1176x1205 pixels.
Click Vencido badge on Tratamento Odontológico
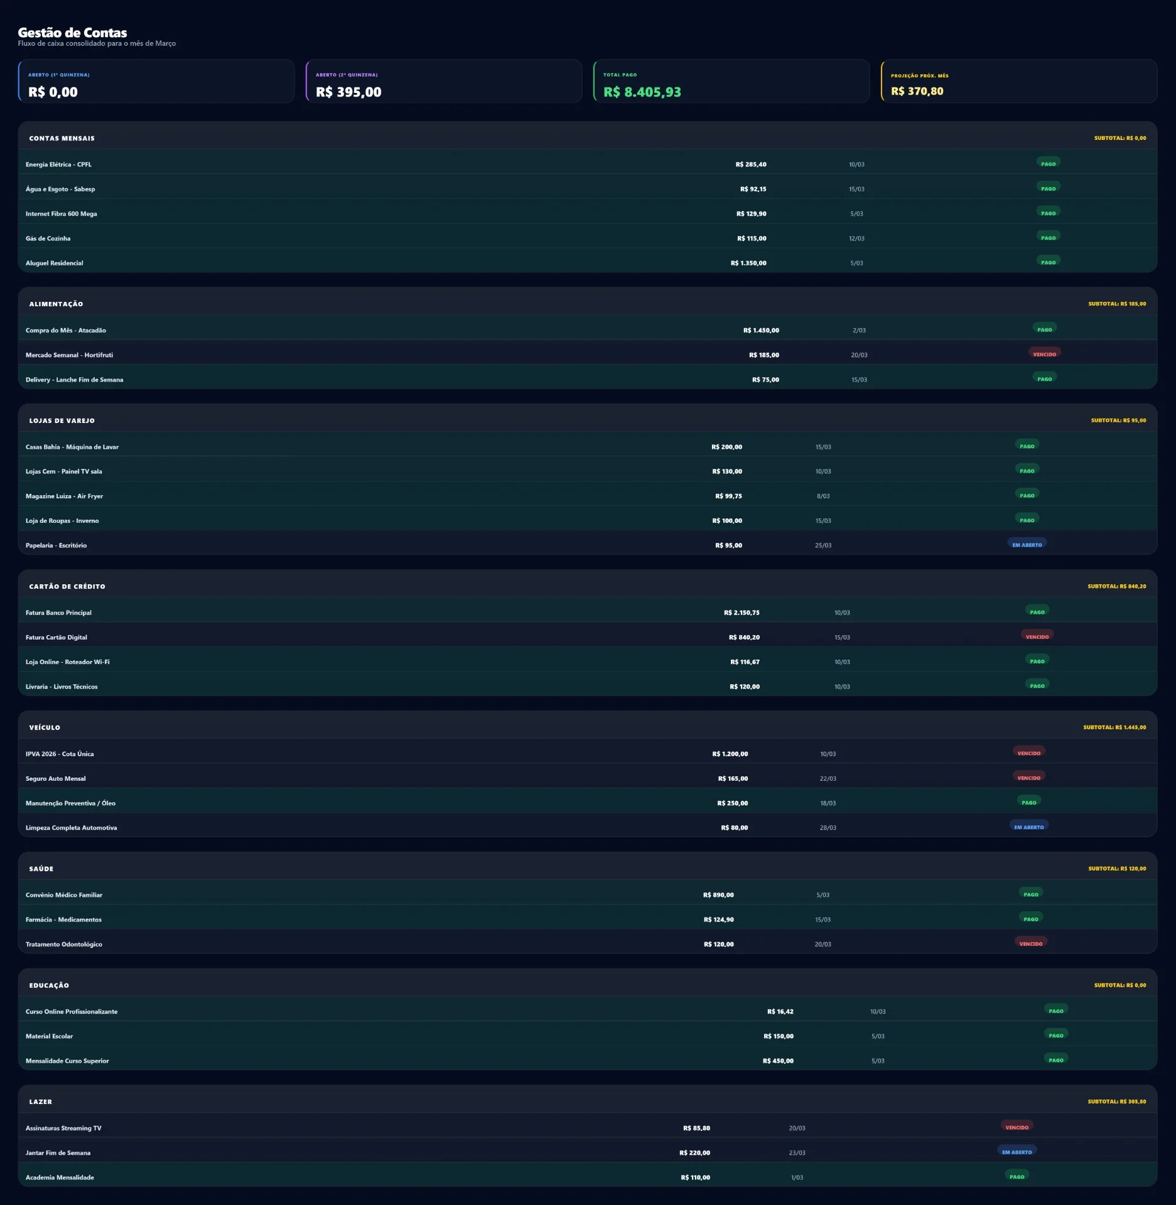pyautogui.click(x=1030, y=943)
